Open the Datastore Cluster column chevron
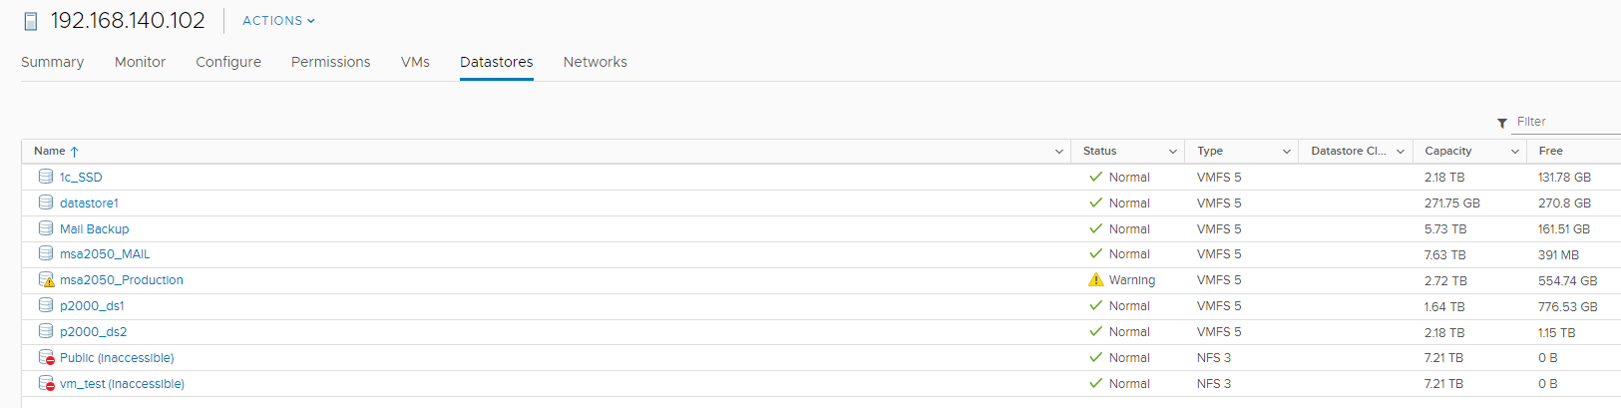Screen dimensions: 1621x408 tap(1401, 152)
